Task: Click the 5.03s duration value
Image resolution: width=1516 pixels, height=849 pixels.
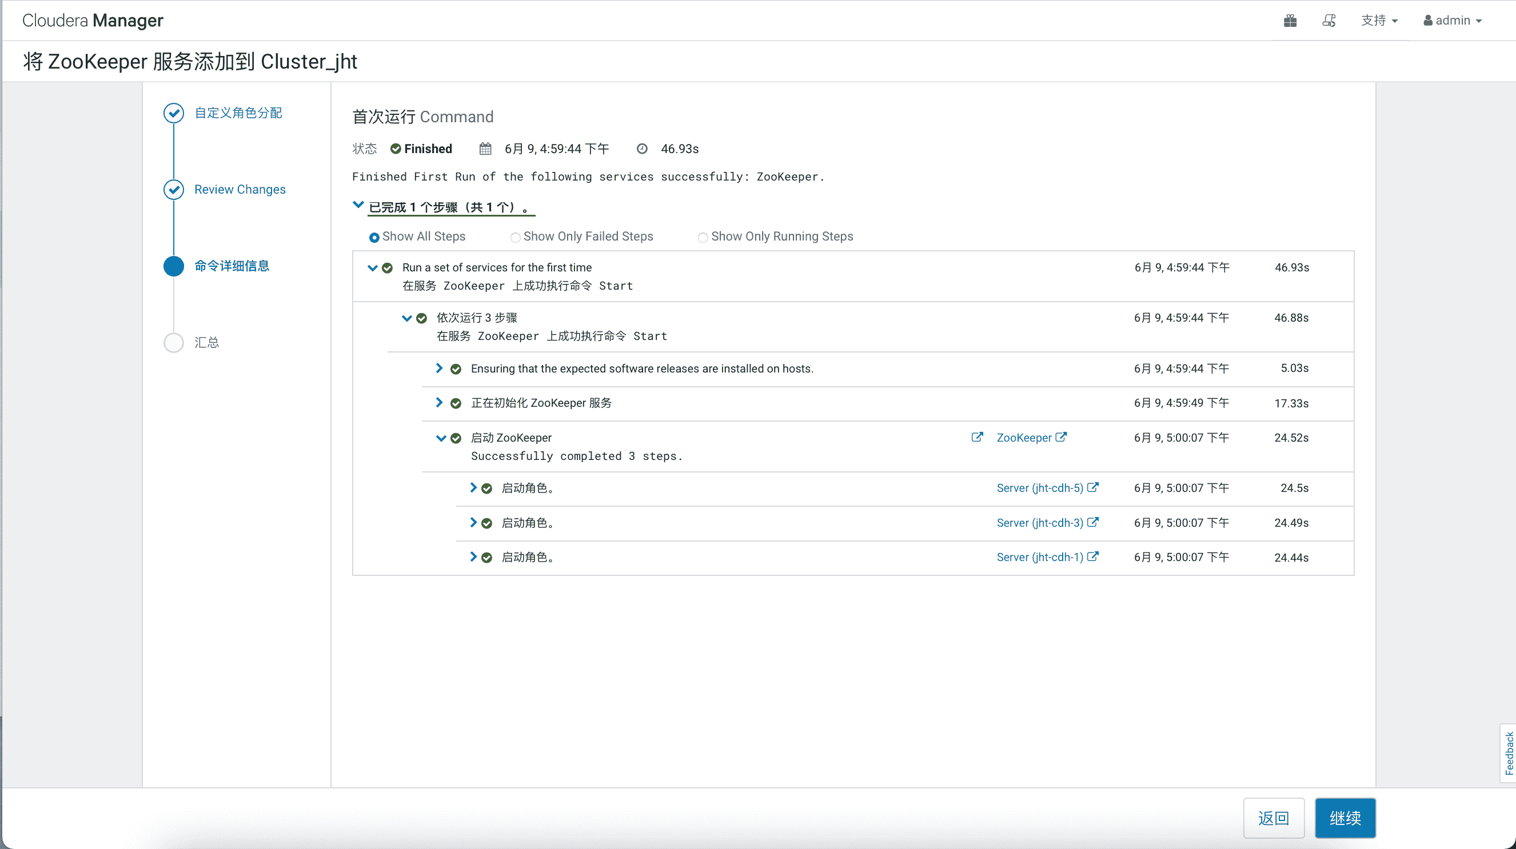Action: coord(1294,369)
